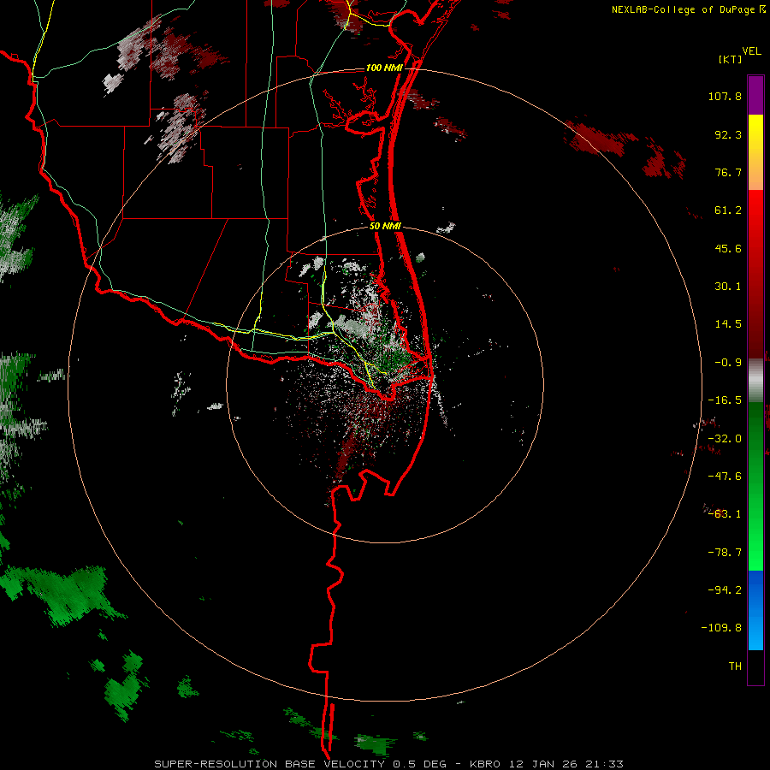Click the 76.7 value on velocity scale
Viewport: 770px width, 770px height.
click(x=728, y=172)
